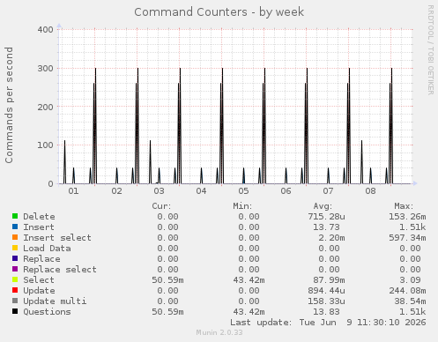Click the 'Load Data' legend label

(x=47, y=249)
